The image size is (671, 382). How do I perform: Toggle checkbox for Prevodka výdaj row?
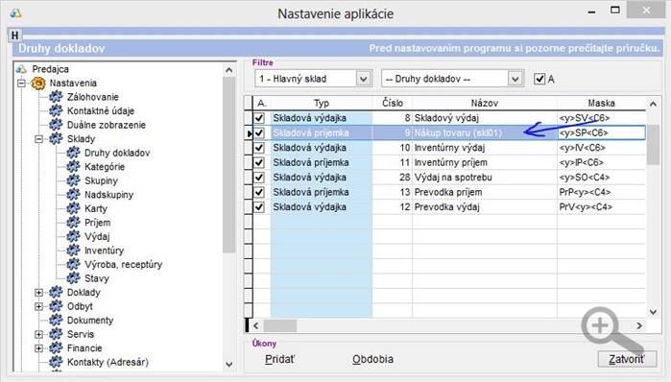259,206
